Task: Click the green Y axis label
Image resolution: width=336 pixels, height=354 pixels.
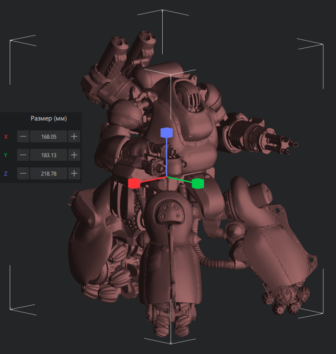Action: pyautogui.click(x=6, y=155)
